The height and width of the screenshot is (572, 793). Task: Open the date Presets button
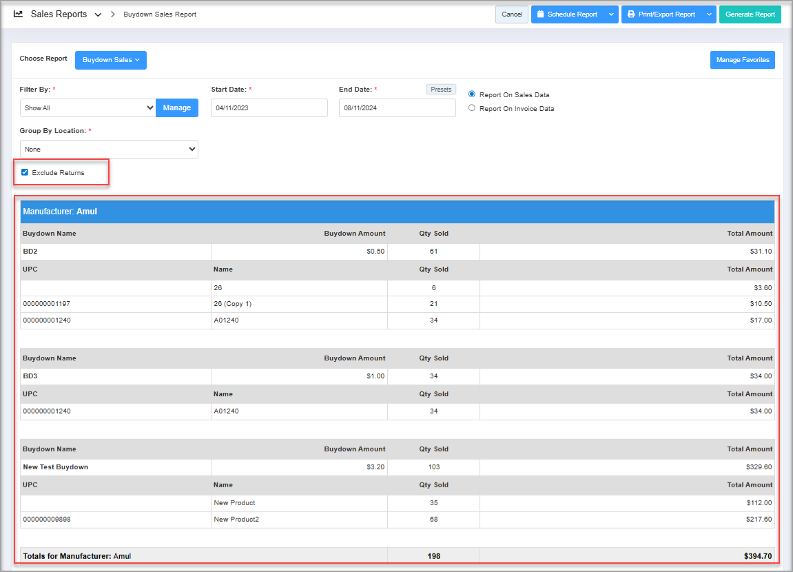coord(441,90)
